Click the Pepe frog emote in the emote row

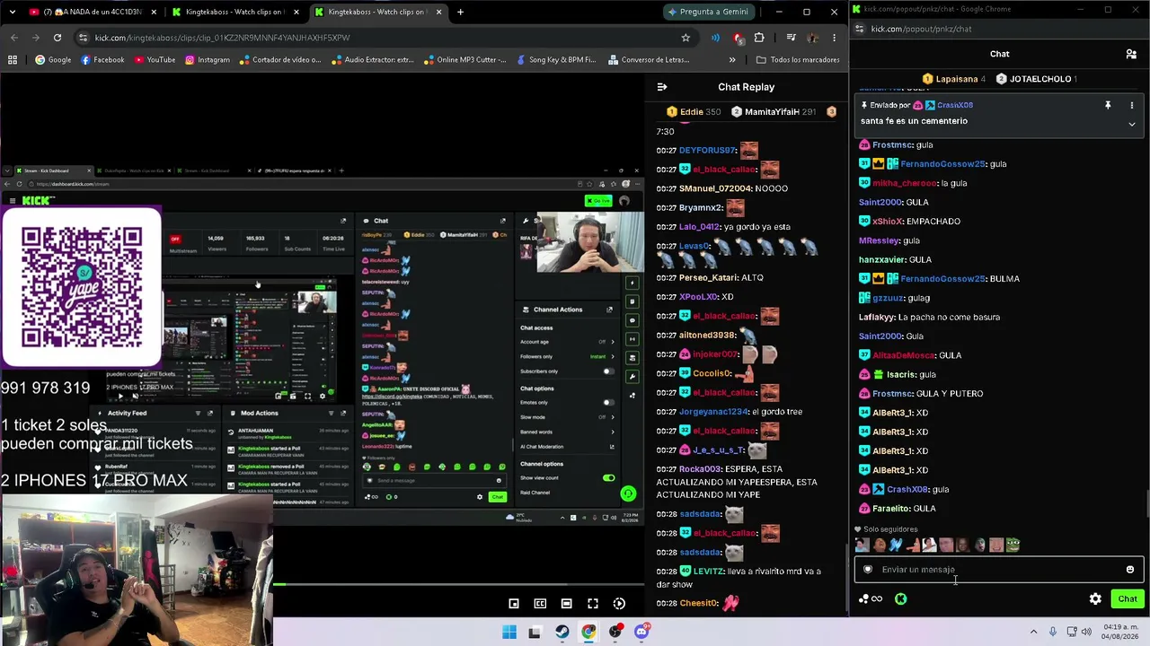[x=1013, y=545]
